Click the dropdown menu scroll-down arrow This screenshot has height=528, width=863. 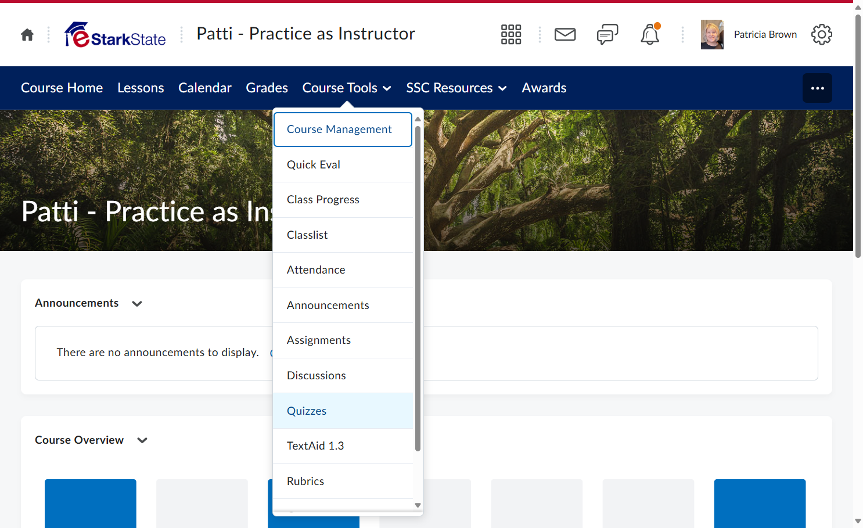click(x=418, y=505)
